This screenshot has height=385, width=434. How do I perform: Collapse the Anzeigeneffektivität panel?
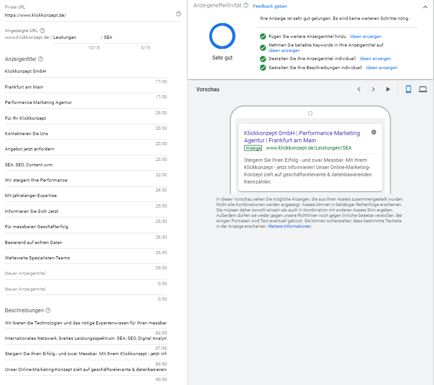pos(425,7)
